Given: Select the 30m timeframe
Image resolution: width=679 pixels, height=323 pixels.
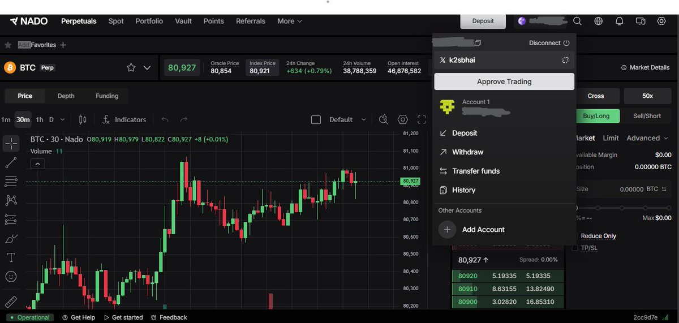Looking at the screenshot, I should (23, 119).
